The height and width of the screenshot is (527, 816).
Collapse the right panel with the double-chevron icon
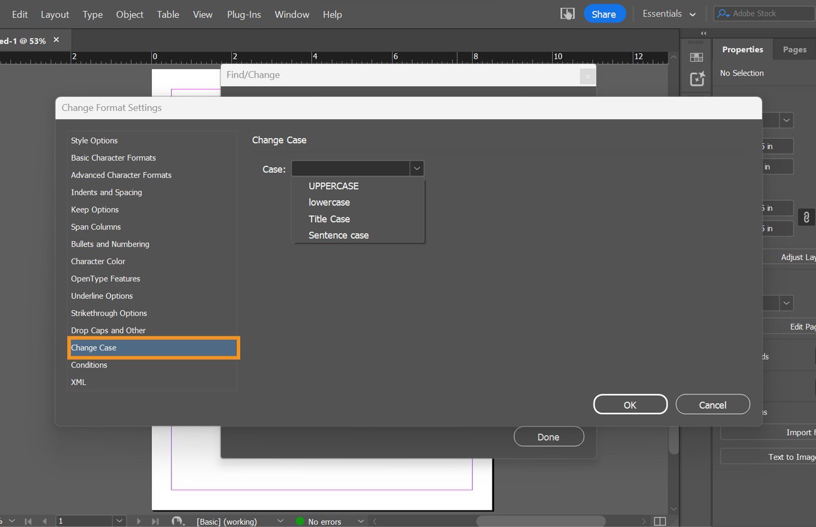(703, 33)
